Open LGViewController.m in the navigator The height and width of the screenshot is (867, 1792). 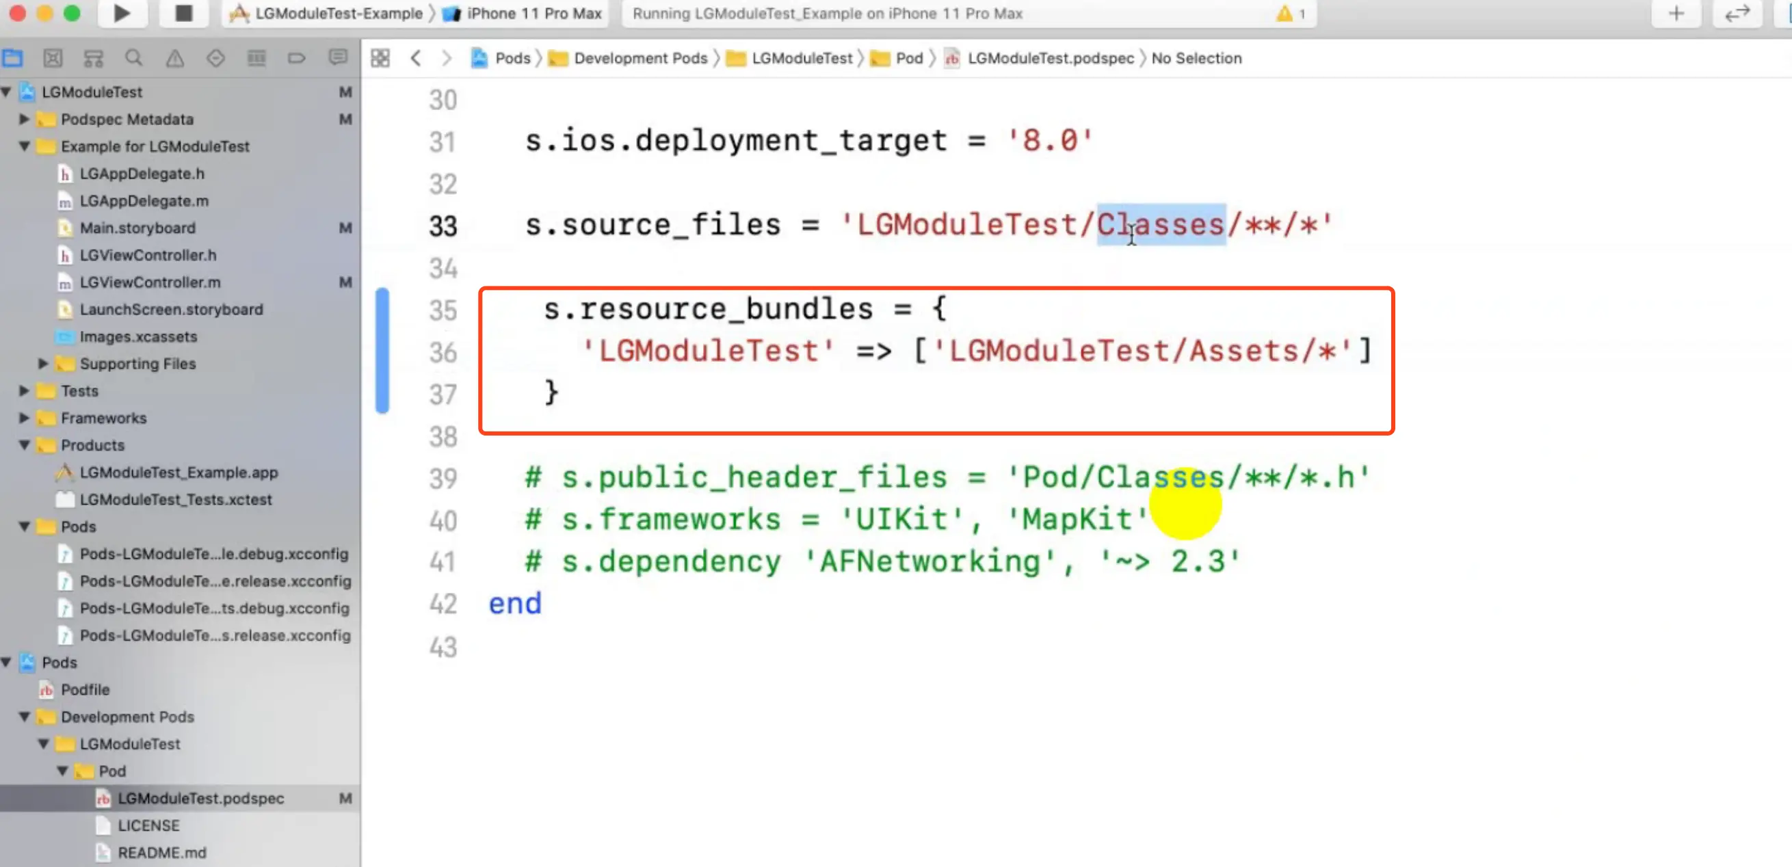[x=150, y=282]
